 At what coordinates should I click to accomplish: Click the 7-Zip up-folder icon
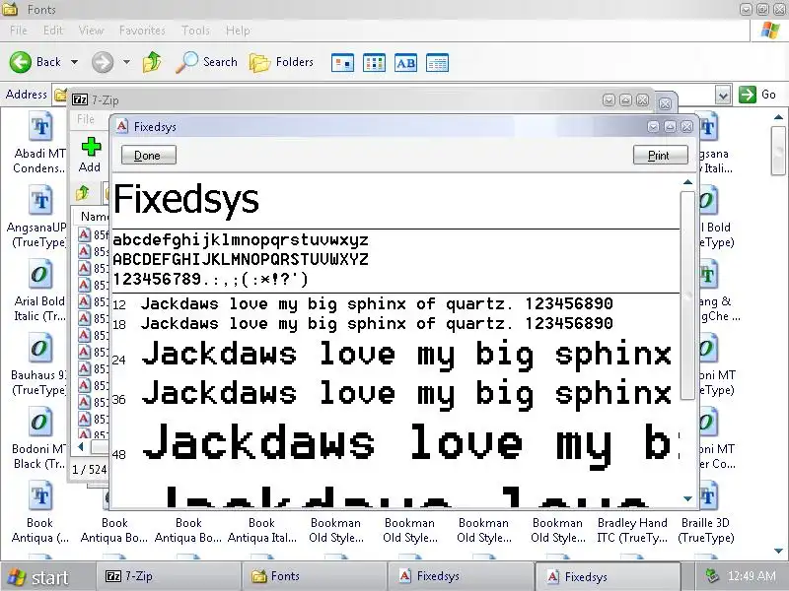[83, 192]
